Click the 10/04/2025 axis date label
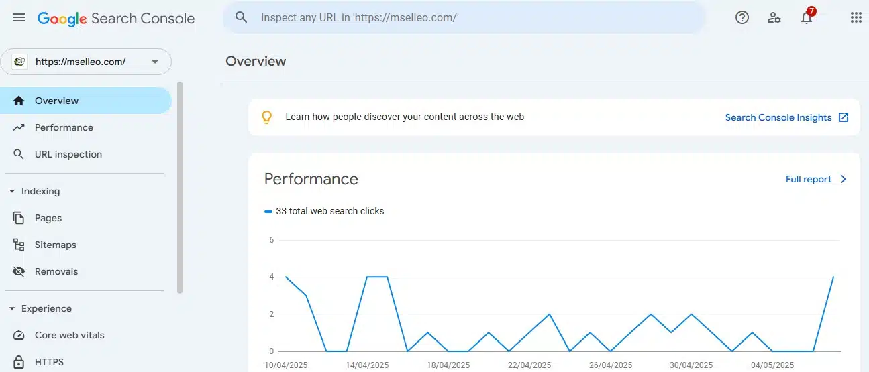 coord(287,365)
